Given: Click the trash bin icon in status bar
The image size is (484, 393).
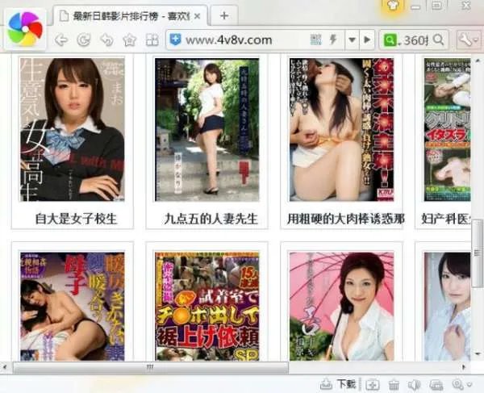Looking at the screenshot, I should [394, 385].
